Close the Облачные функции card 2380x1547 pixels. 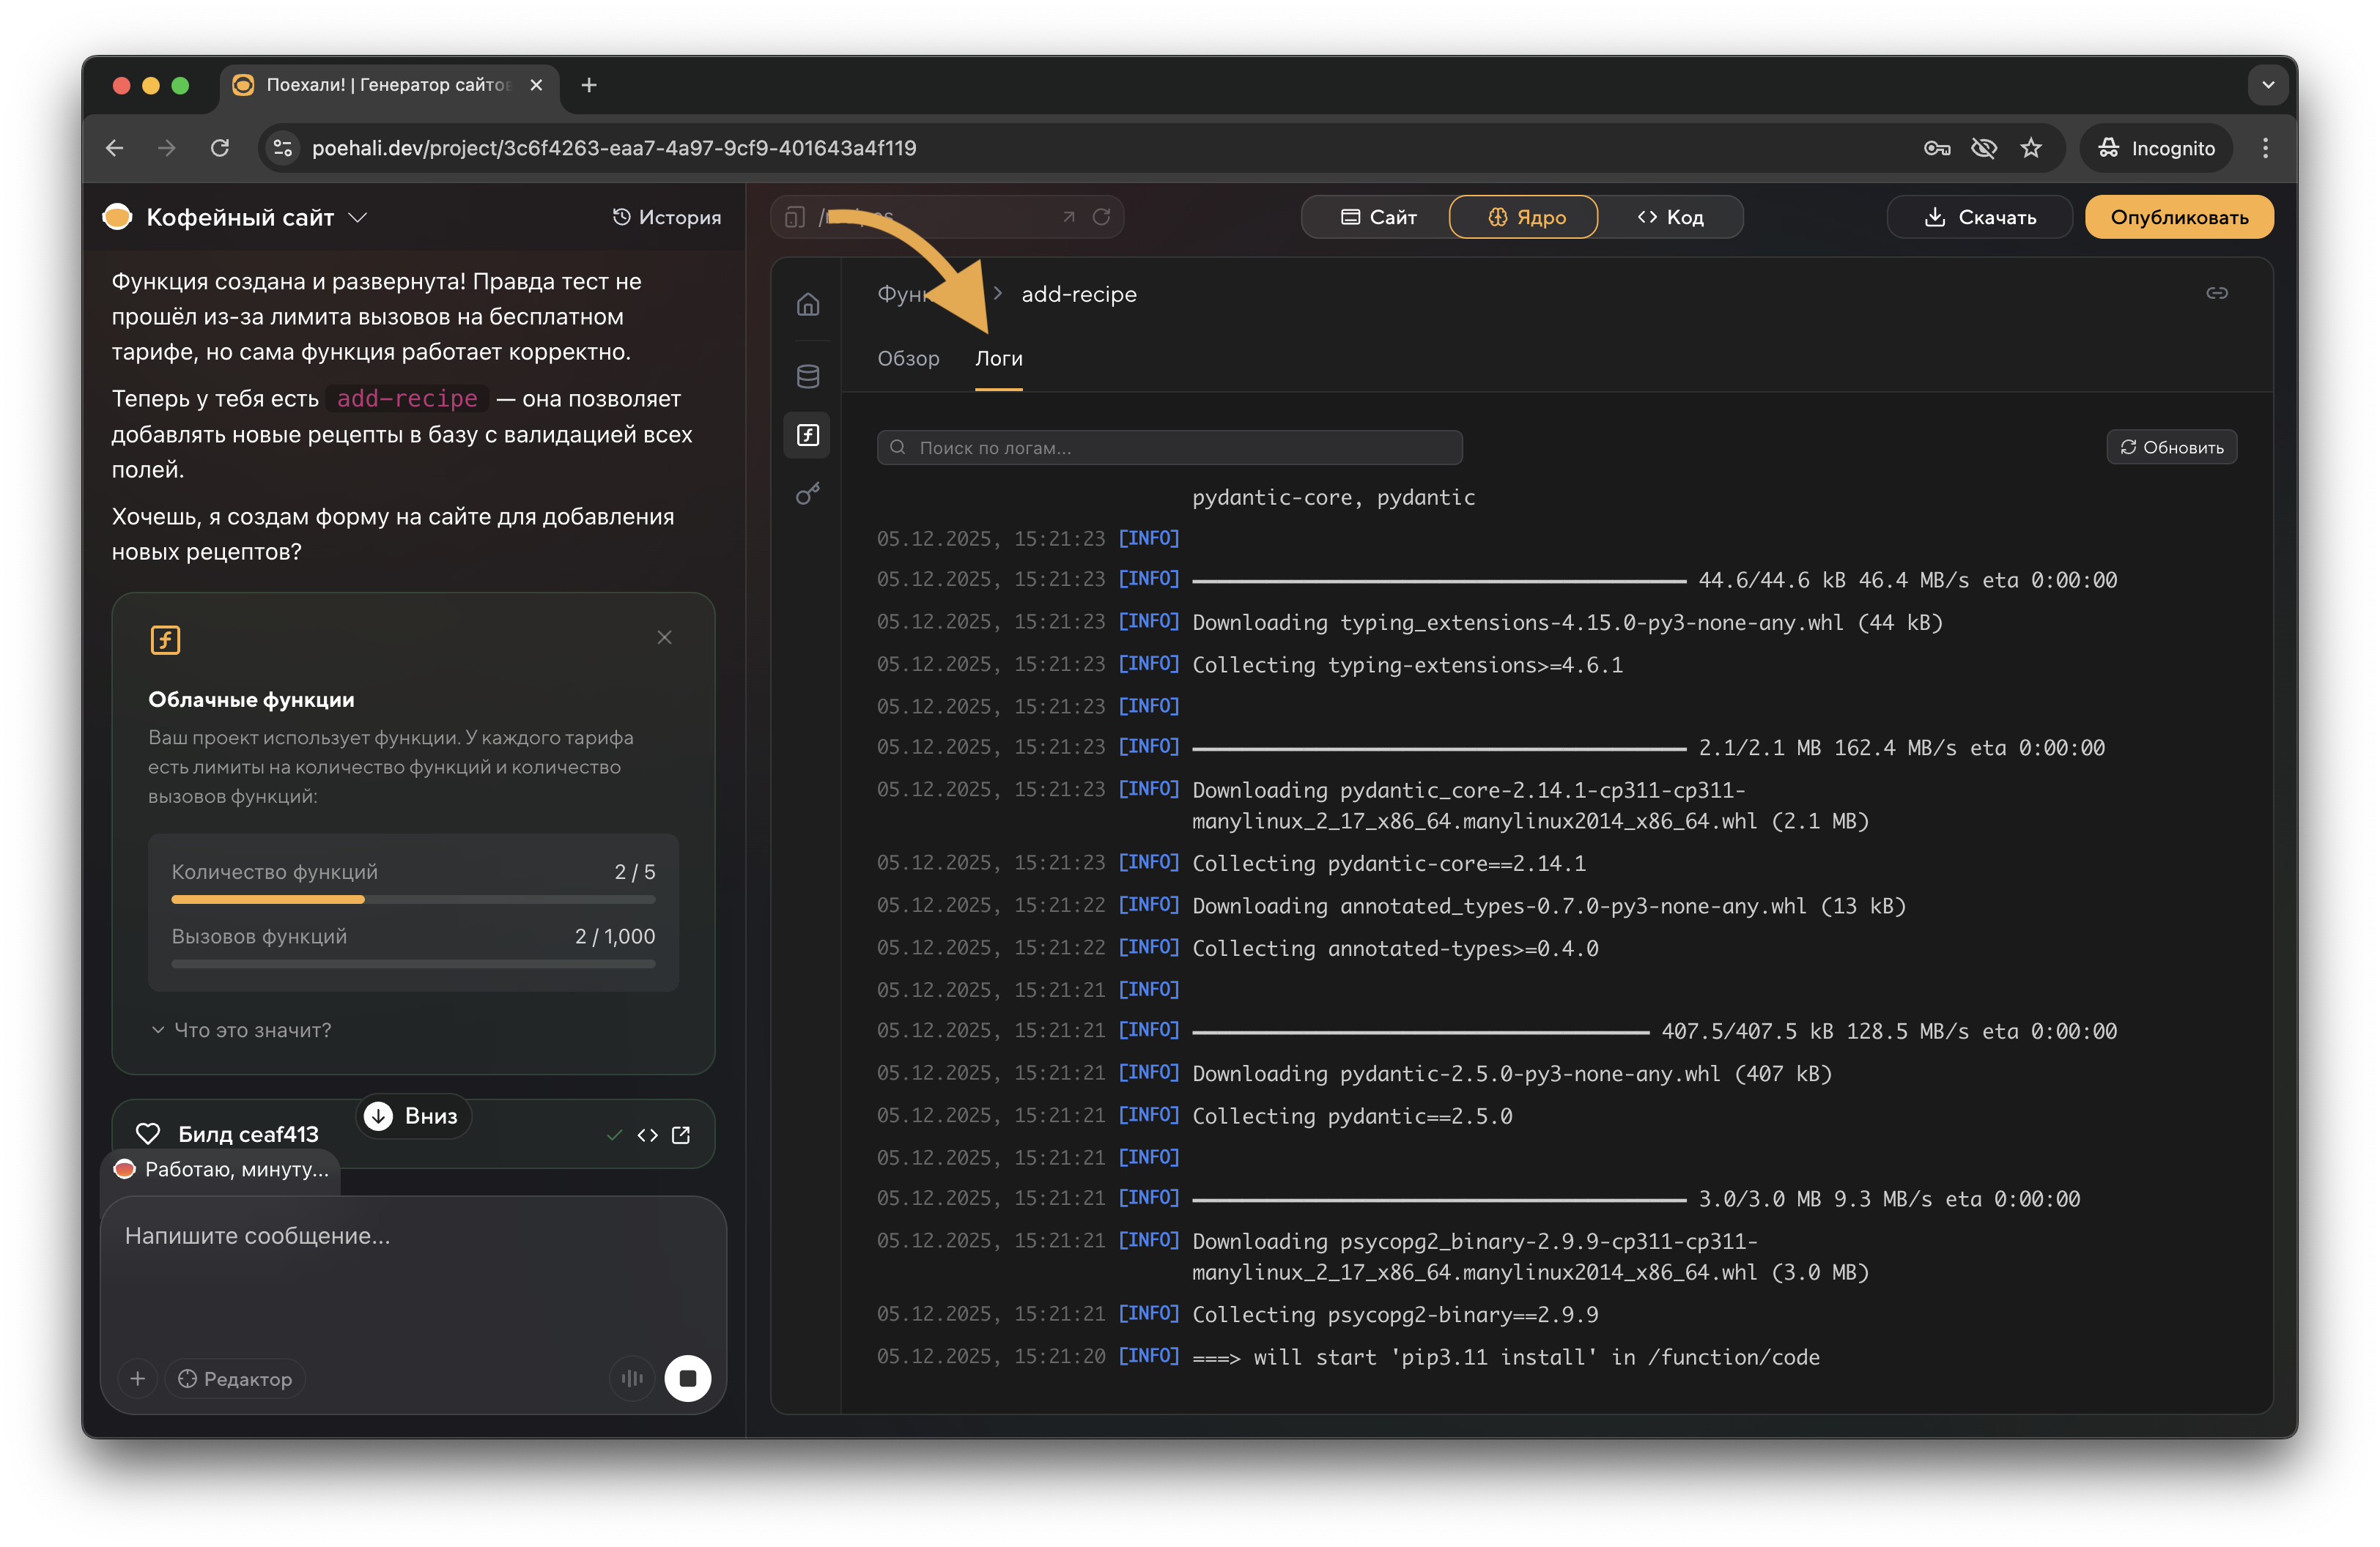[x=664, y=637]
